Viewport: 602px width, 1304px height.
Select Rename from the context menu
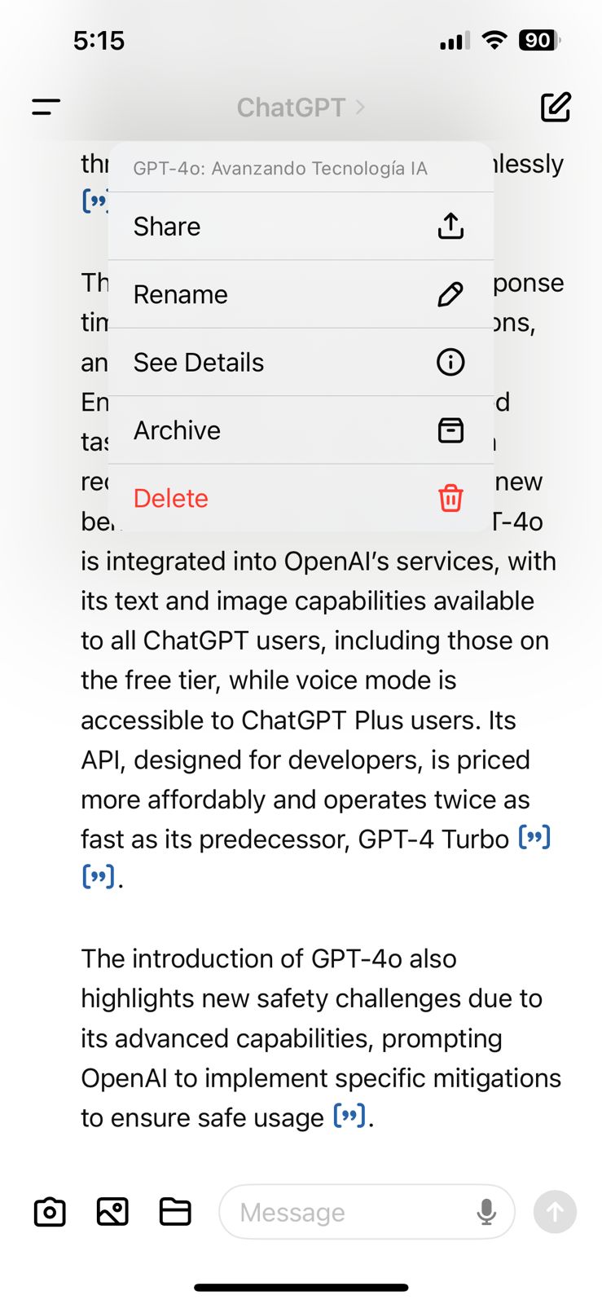point(301,294)
